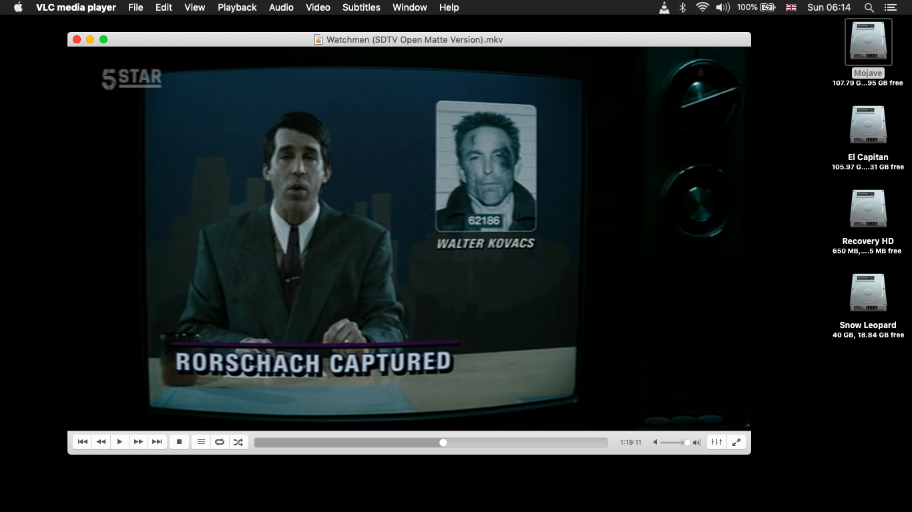Start playback with the play button

120,442
